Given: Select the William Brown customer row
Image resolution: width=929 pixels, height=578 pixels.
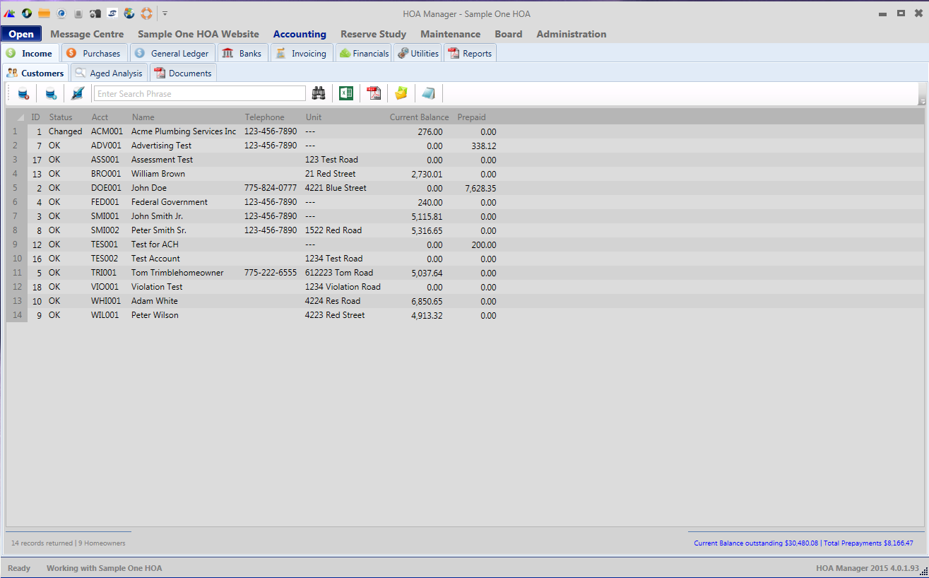Looking at the screenshot, I should pyautogui.click(x=158, y=174).
